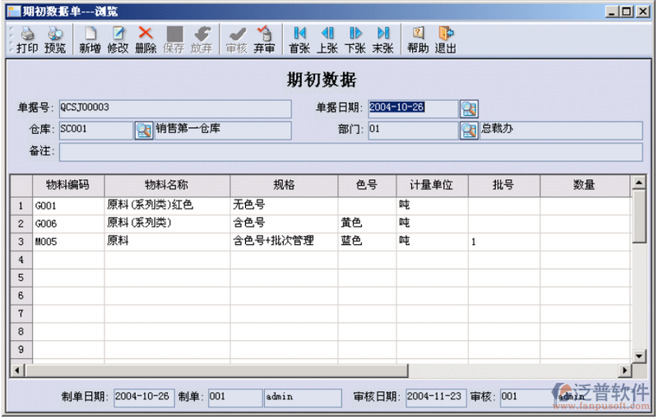Click the vertical scrollbar down arrow
The height and width of the screenshot is (419, 658).
click(x=639, y=355)
